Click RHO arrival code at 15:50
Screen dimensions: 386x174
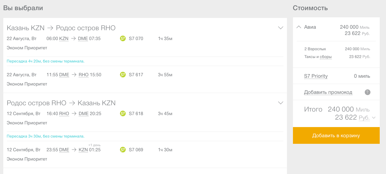tap(83, 75)
